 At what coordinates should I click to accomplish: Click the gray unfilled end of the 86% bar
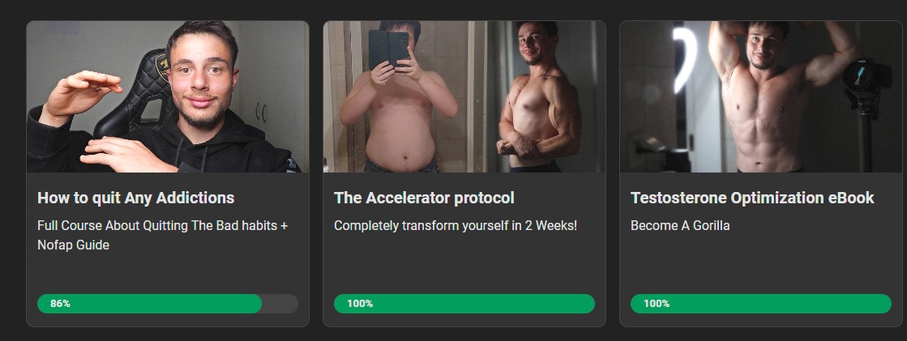pos(280,304)
